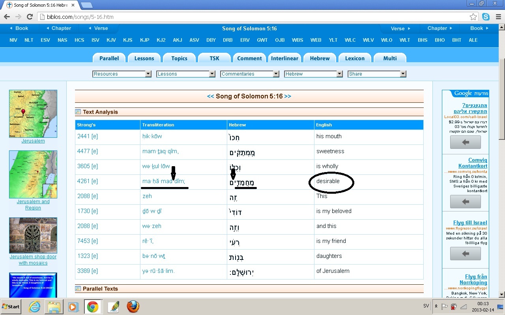Viewport: 505px width, 315px height.
Task: Bookmark this page with the star icon
Action: pos(473,17)
